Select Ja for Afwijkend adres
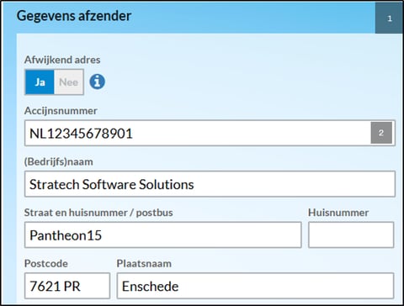Viewport: 404px width, 306px height. (x=40, y=82)
